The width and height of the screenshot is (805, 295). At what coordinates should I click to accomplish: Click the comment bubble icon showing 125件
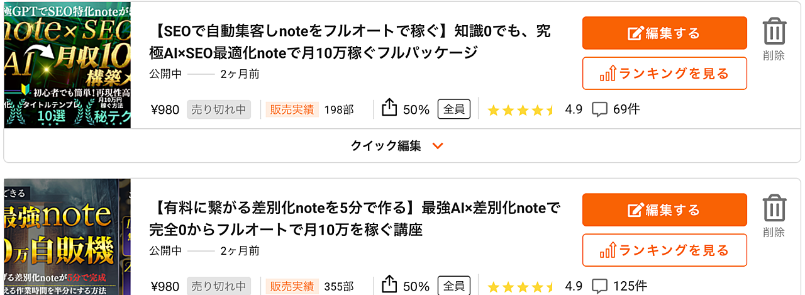tap(600, 287)
